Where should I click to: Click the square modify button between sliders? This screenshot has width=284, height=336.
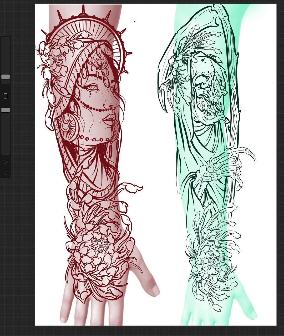6,96
